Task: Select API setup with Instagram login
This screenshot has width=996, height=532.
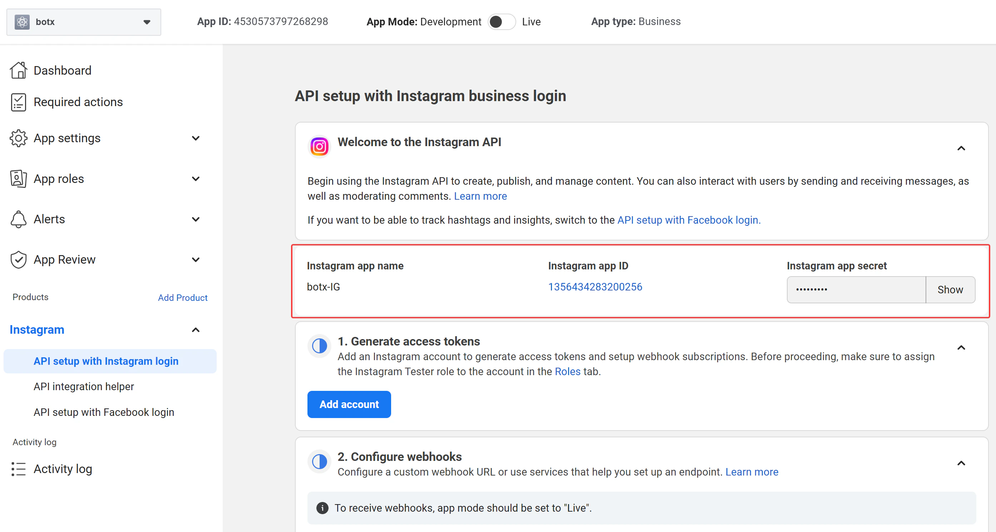Action: pos(110,361)
